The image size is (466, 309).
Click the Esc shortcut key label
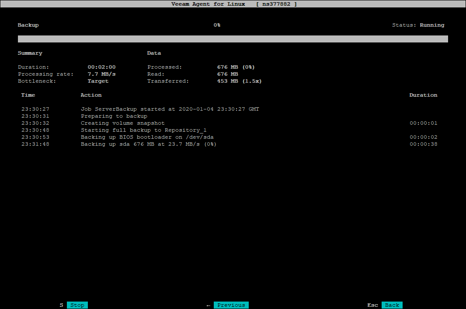click(x=373, y=305)
